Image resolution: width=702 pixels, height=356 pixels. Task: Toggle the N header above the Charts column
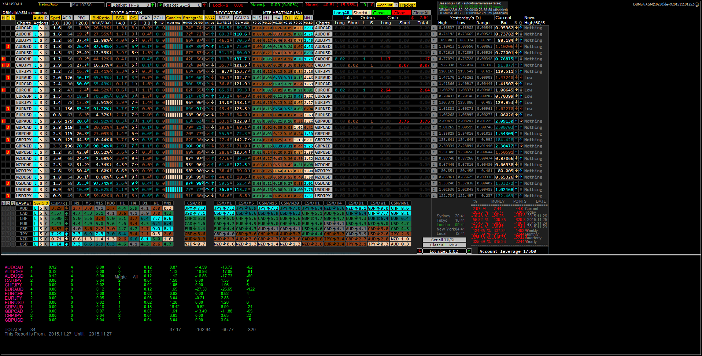click(x=13, y=18)
